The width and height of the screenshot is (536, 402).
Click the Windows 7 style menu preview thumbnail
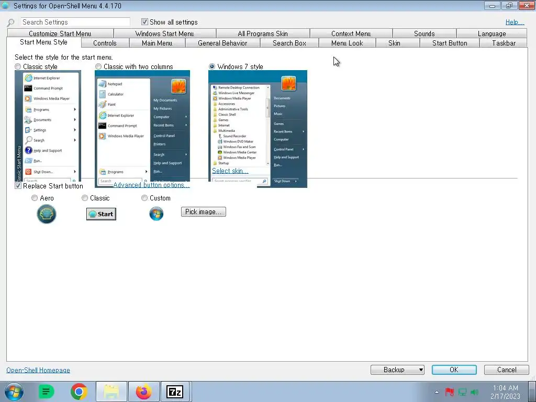click(258, 129)
